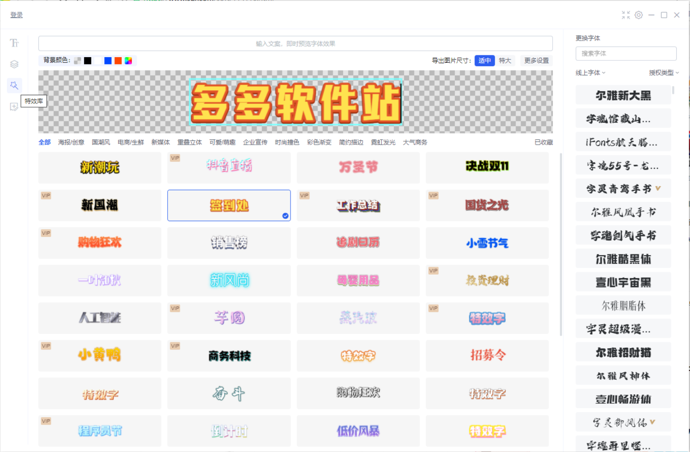Screen dimensions: 690x452
Task: Apply the 低价风暴 text effect
Action: pyautogui.click(x=358, y=431)
